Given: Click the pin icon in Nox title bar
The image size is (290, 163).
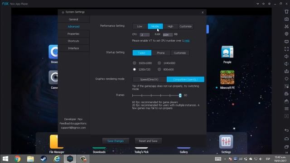Looking at the screenshot, I should pyautogui.click(x=263, y=4).
